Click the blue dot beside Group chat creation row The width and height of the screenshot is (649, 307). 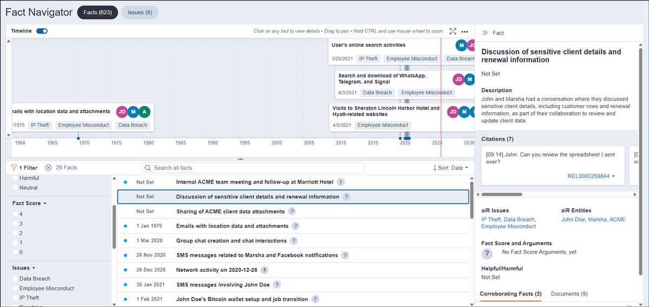(125, 241)
